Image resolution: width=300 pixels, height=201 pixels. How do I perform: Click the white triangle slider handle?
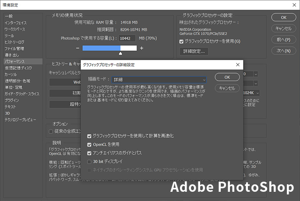(x=120, y=53)
